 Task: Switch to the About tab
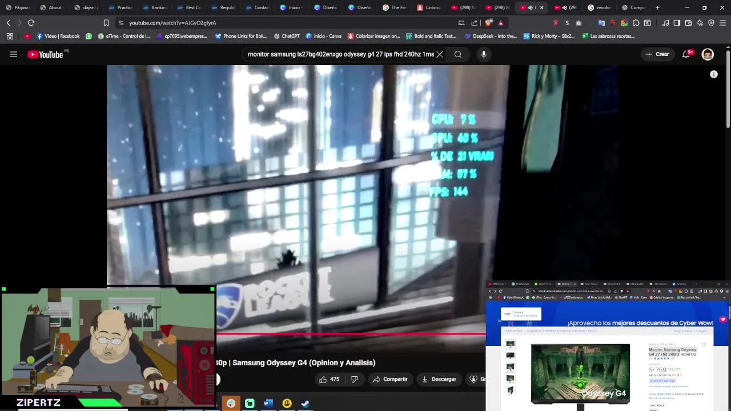pyautogui.click(x=51, y=7)
